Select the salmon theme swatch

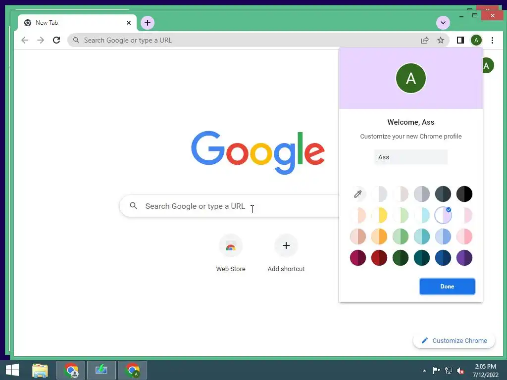[x=357, y=237]
